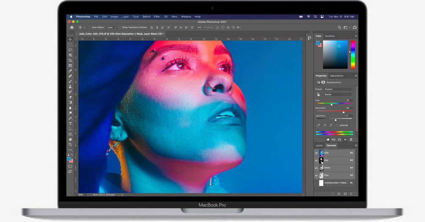425x222 pixels.
Task: Select the Pen tool
Action: [x=70, y=118]
